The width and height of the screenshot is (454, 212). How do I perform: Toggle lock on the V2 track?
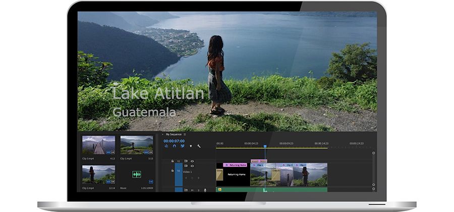coord(173,161)
